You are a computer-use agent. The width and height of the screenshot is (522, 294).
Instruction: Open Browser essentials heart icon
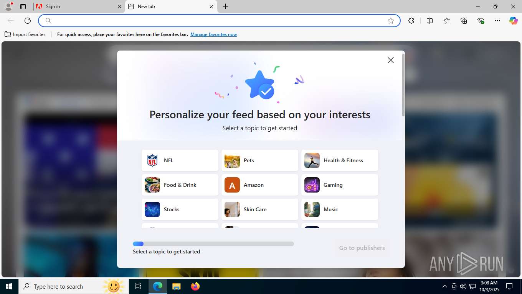481,21
